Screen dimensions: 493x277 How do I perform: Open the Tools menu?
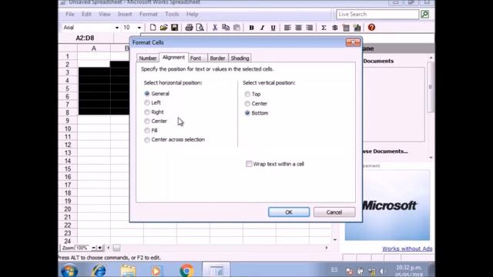click(x=172, y=14)
